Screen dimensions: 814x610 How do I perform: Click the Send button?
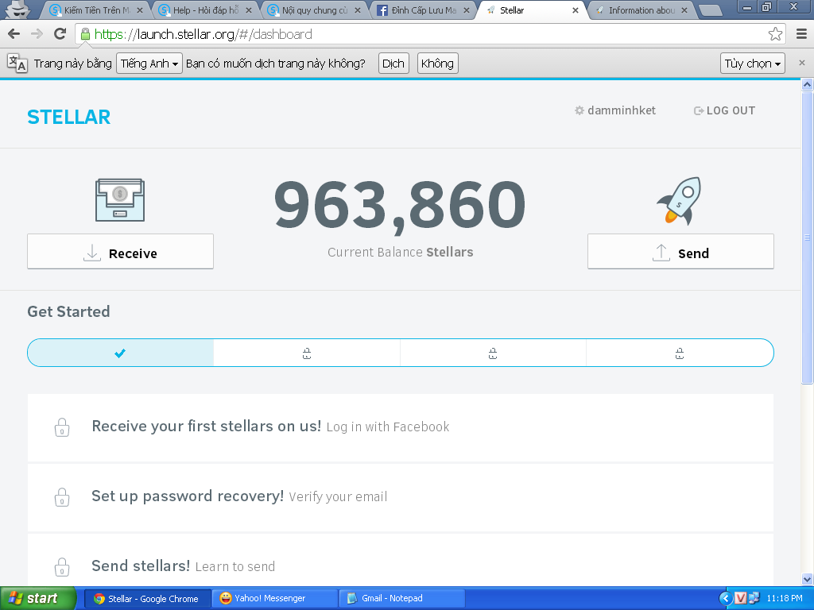(x=680, y=252)
